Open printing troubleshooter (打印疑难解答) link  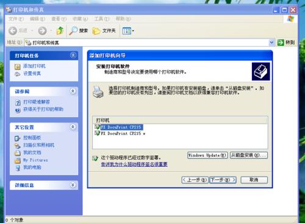(x=37, y=102)
